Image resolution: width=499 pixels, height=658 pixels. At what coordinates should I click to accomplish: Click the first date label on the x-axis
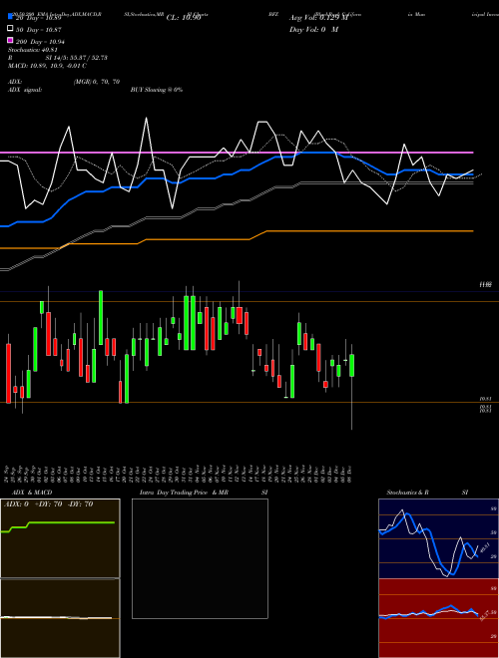(x=7, y=473)
